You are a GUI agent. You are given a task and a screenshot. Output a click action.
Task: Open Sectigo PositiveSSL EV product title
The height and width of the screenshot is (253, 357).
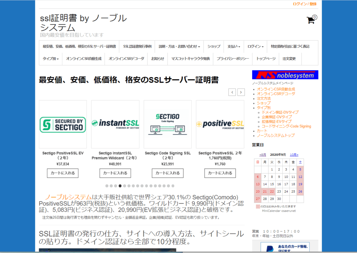[63, 155]
